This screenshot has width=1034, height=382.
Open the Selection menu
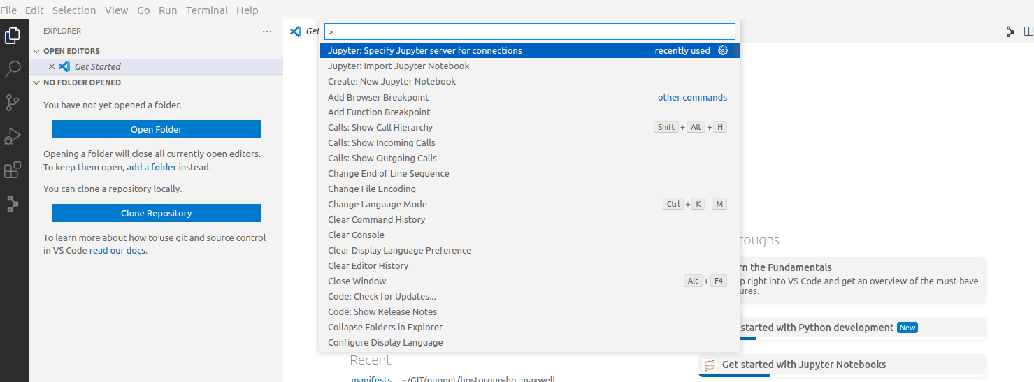74,10
